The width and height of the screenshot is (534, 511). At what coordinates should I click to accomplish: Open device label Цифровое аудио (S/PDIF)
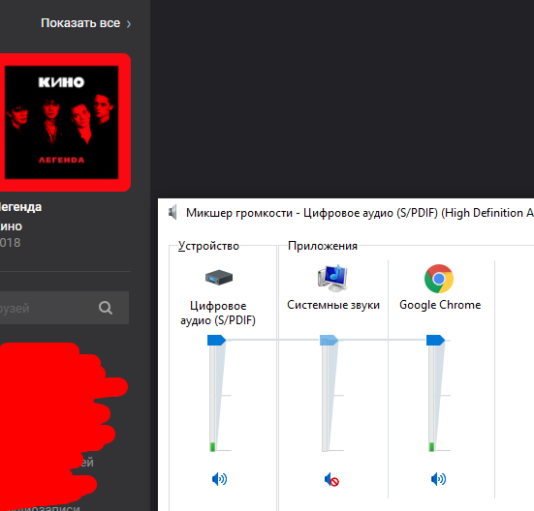click(x=218, y=313)
